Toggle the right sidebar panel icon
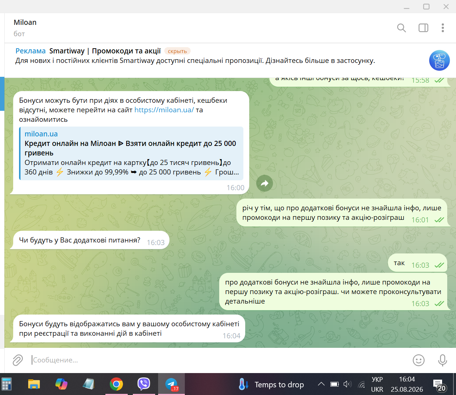The height and width of the screenshot is (395, 456). pos(423,28)
